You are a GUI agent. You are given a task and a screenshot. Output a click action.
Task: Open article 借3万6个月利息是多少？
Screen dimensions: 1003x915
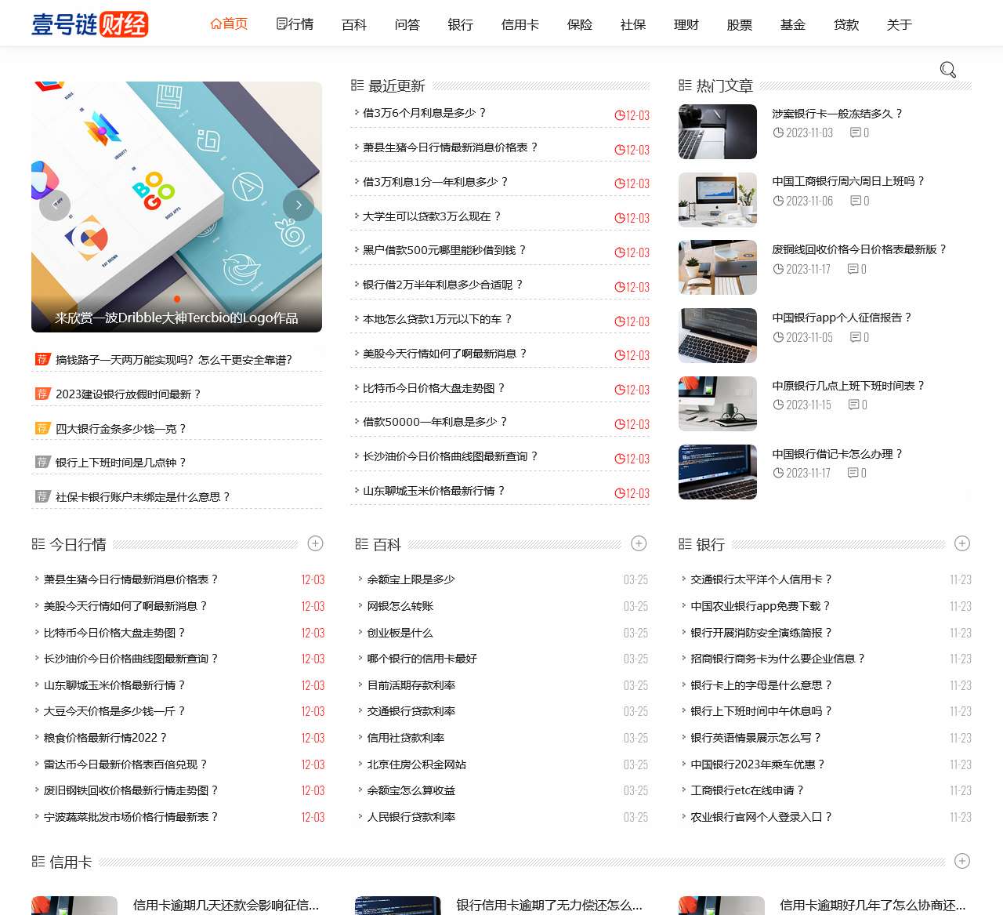pos(424,113)
